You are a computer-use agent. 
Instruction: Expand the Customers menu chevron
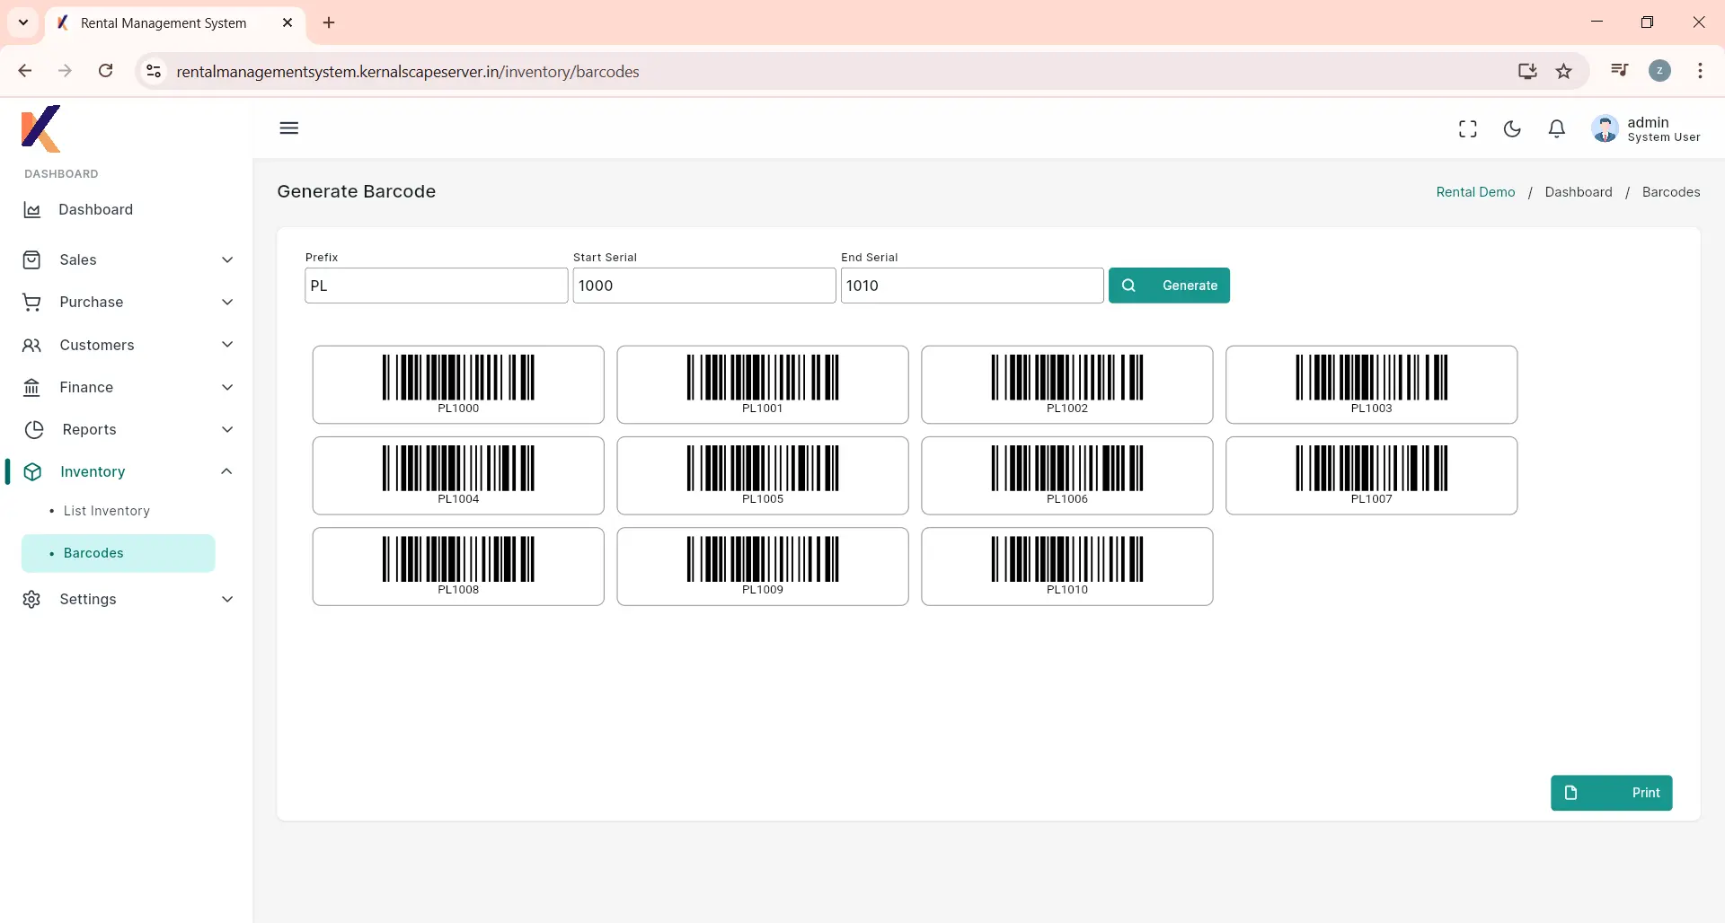click(x=227, y=345)
